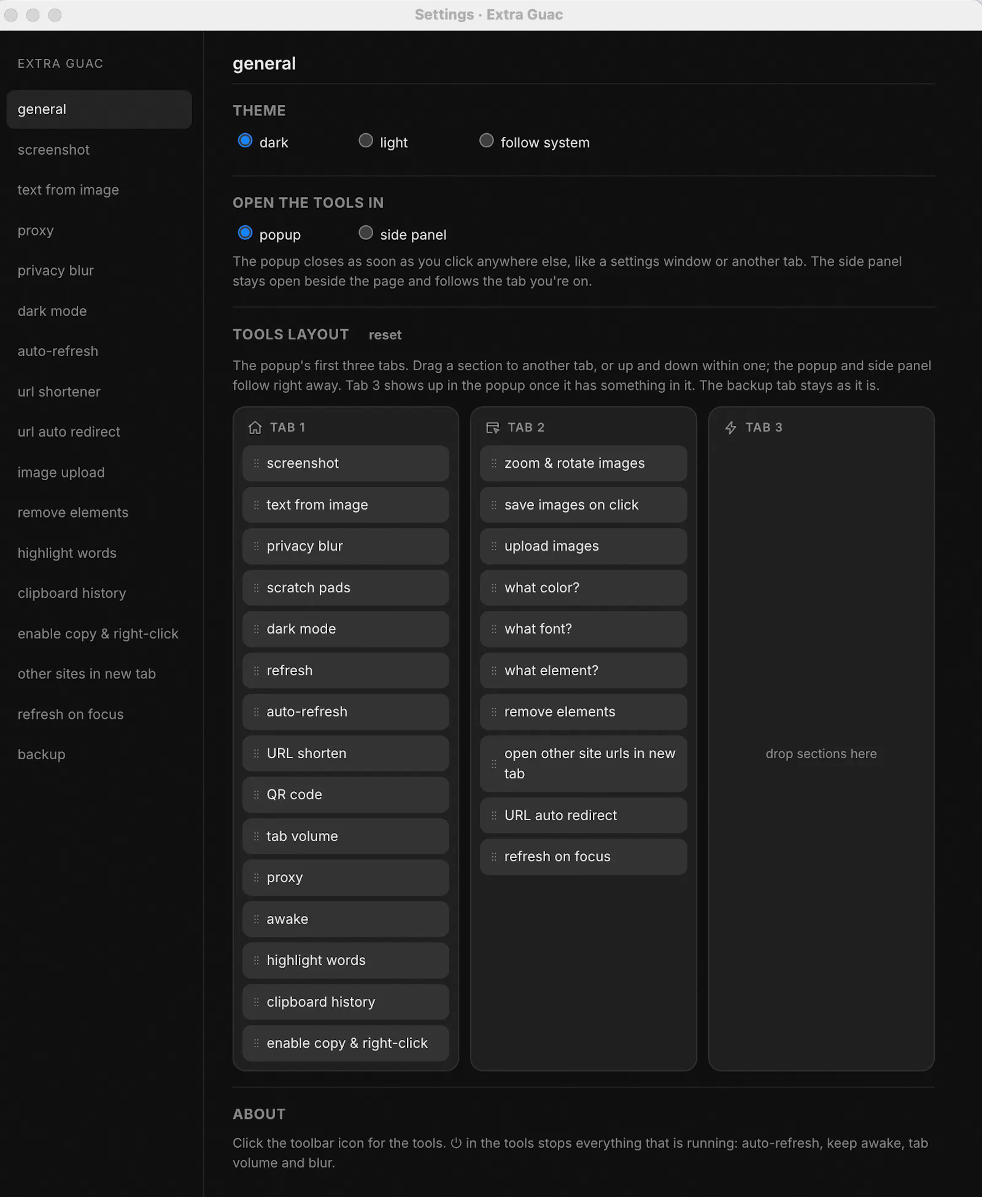Click the lightning bolt icon for Tab 3
The image size is (982, 1197).
coord(730,427)
